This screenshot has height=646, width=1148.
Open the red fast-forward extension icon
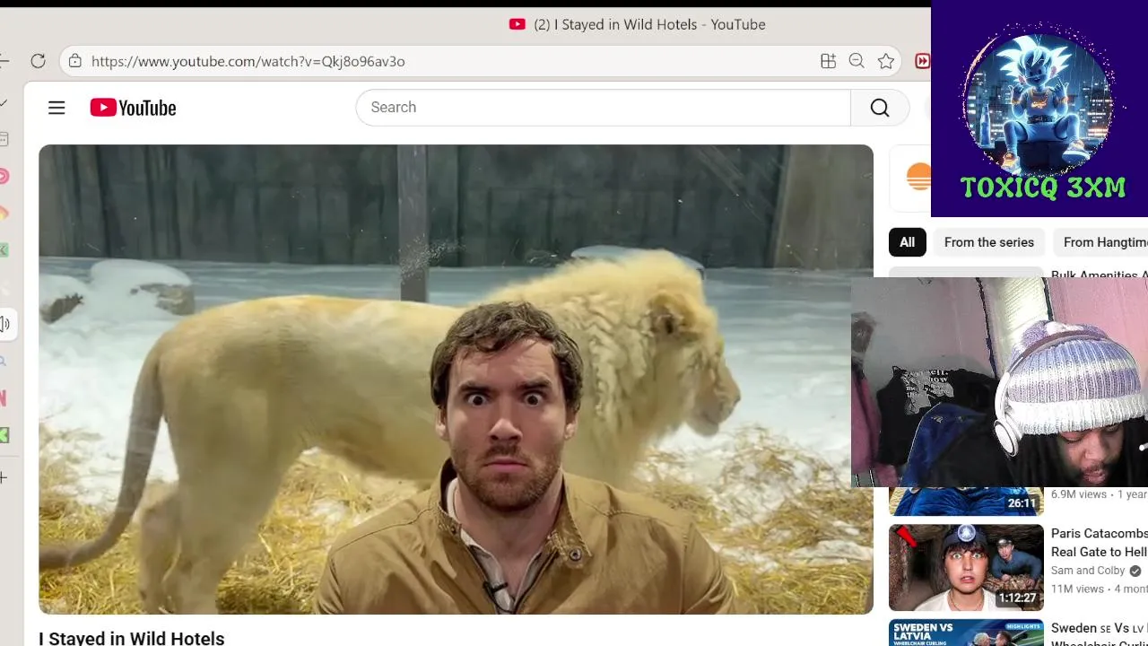pyautogui.click(x=922, y=61)
